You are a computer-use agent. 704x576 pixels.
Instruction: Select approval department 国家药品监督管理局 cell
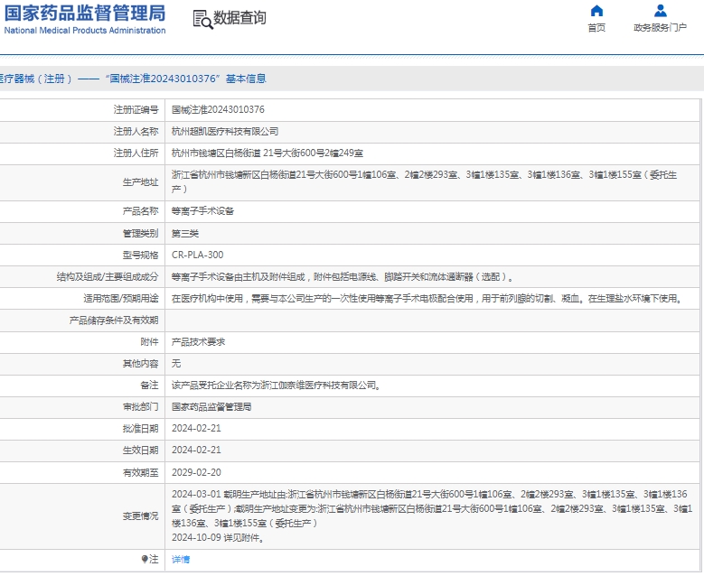211,407
